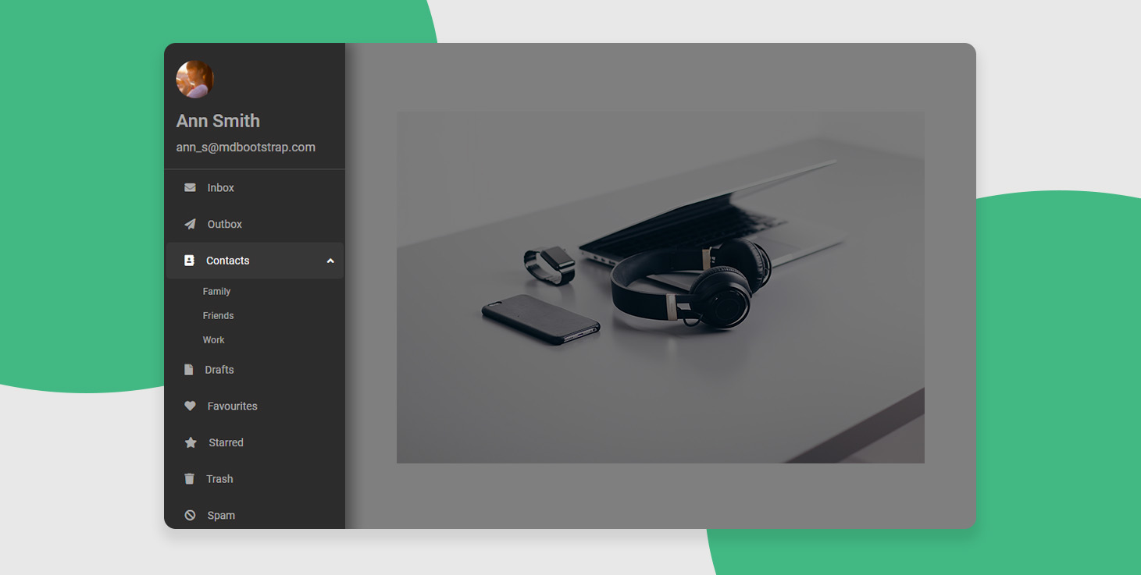
Task: Click the Ann Smith name heading
Action: point(218,121)
